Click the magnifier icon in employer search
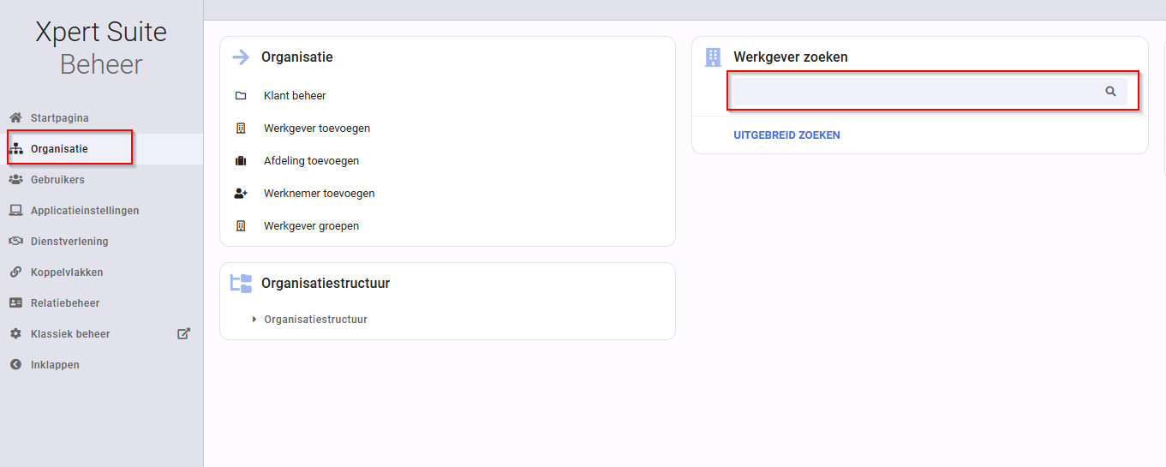1166x467 pixels. pyautogui.click(x=1110, y=91)
